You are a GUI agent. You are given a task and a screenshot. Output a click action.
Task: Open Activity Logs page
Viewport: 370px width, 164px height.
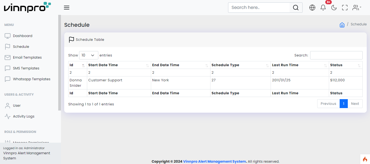24,116
